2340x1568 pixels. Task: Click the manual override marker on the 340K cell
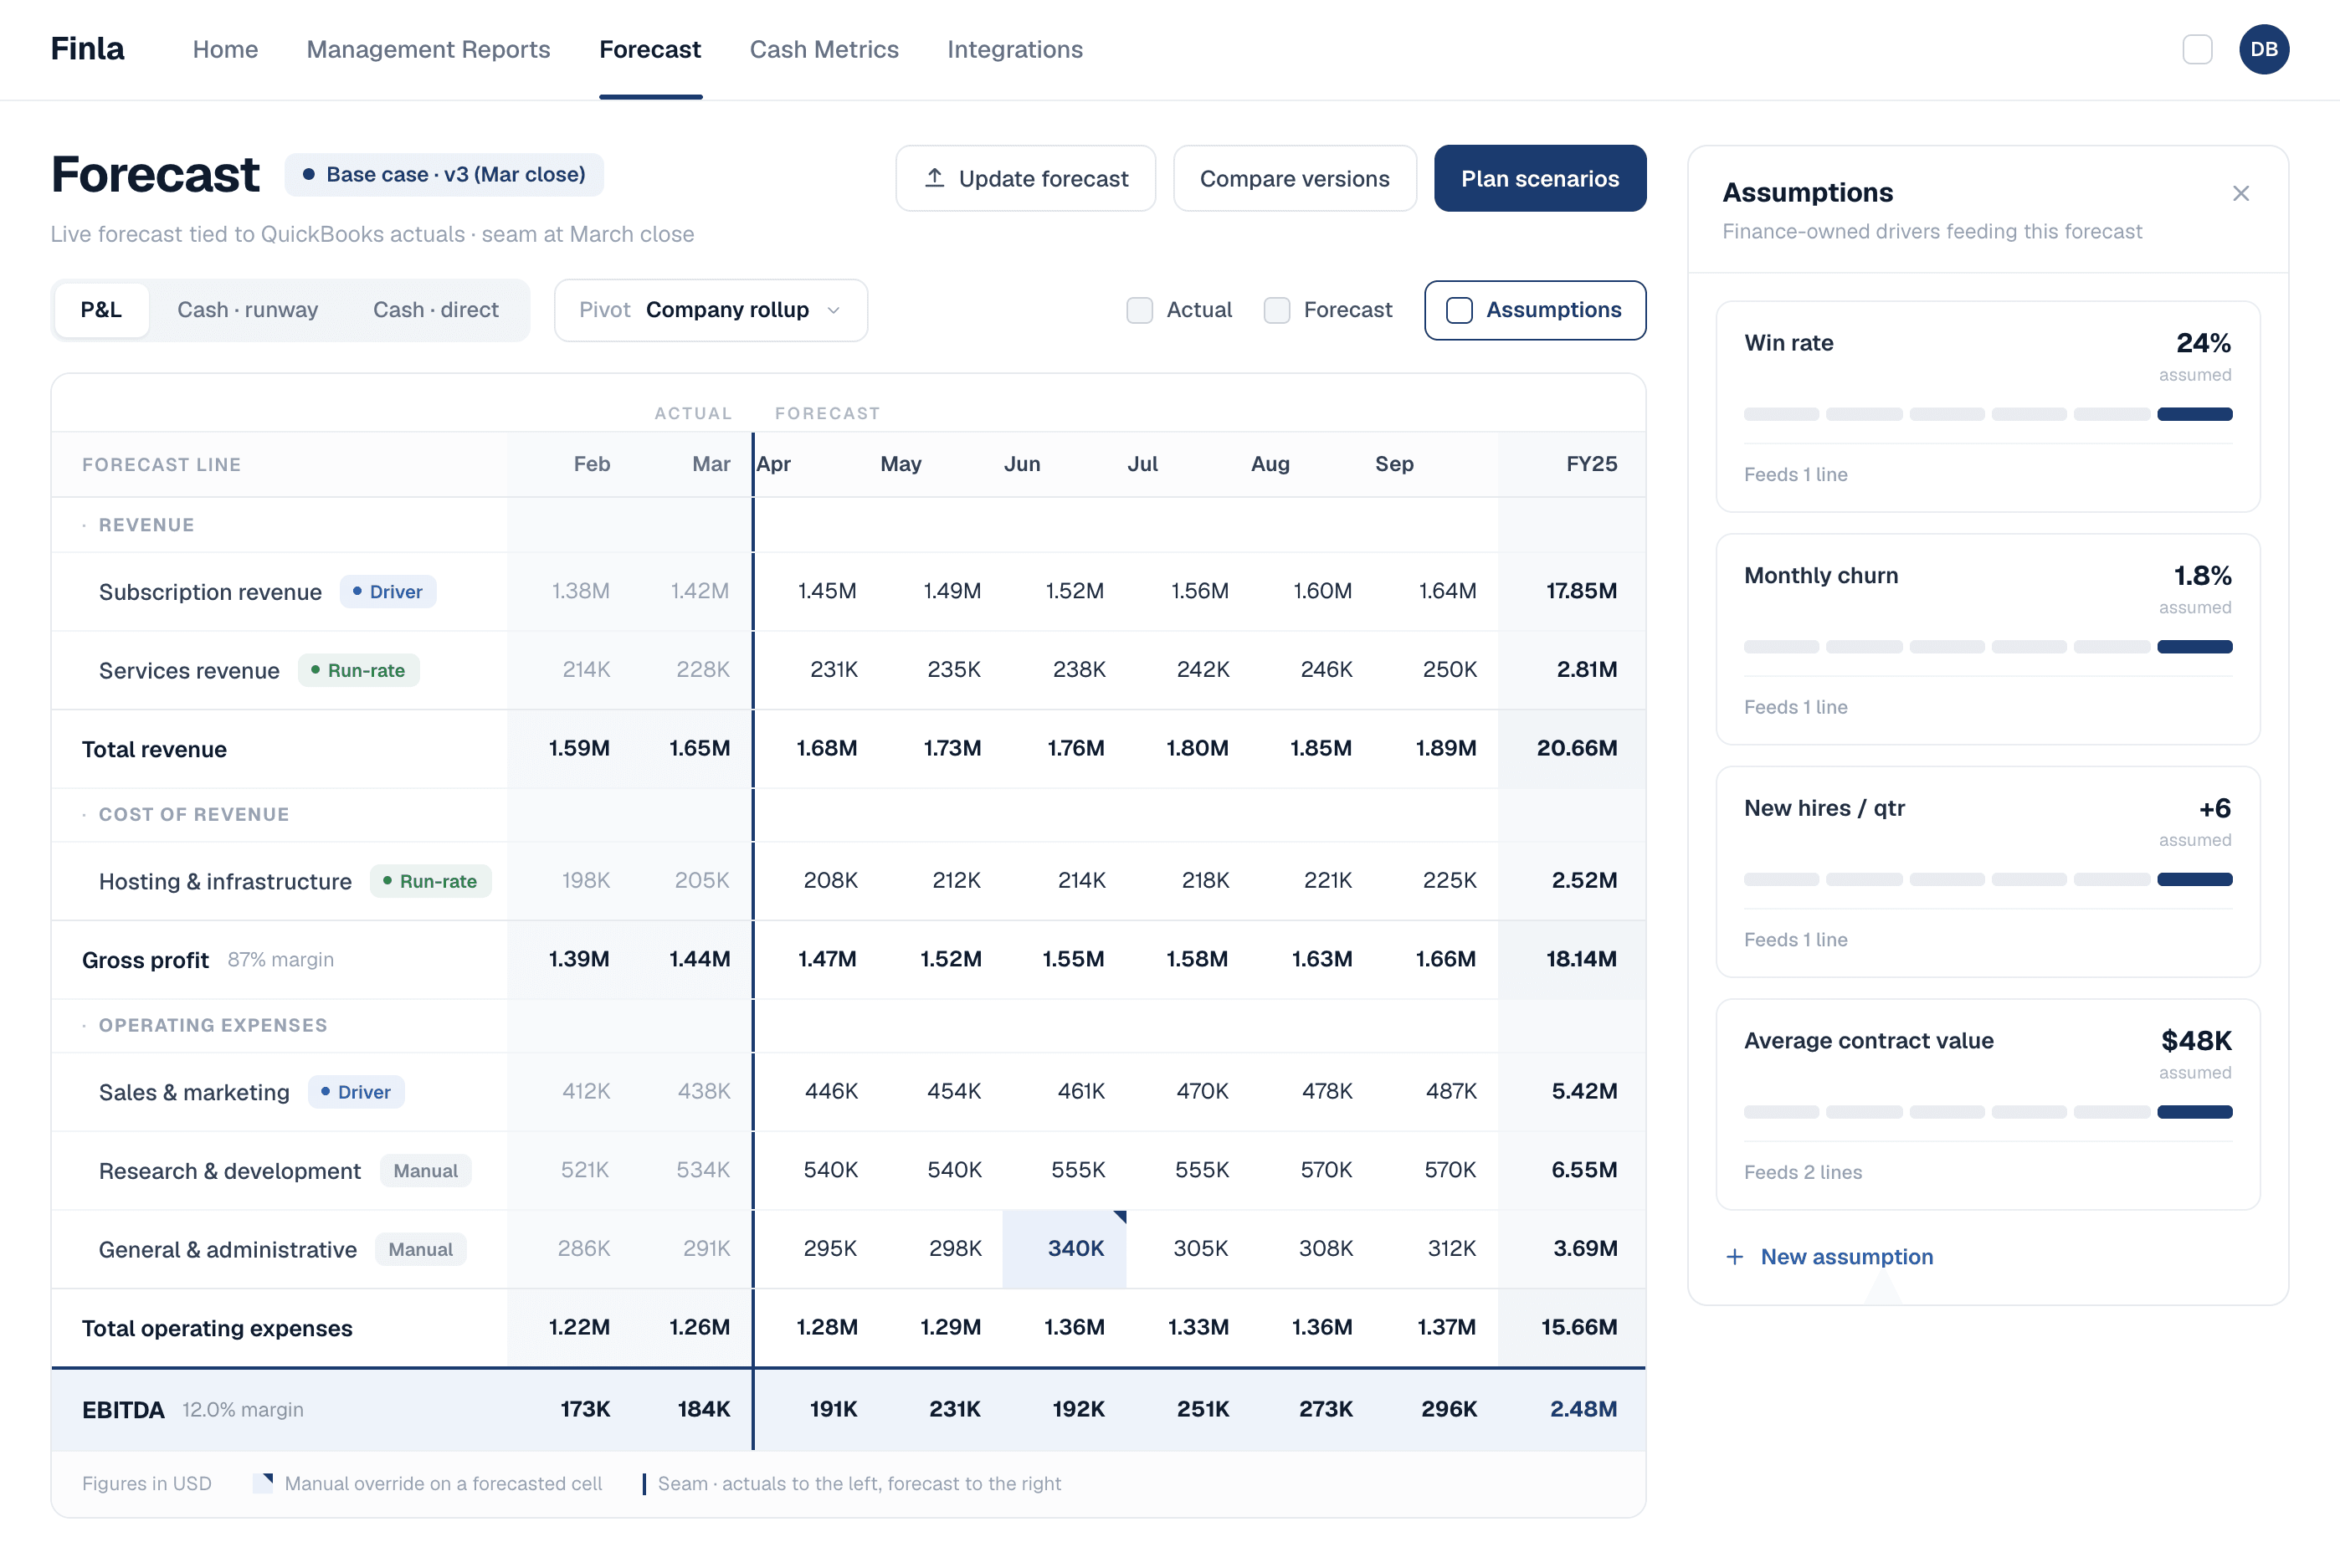1120,1217
